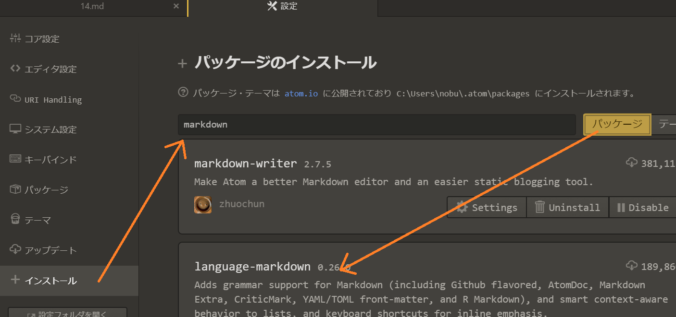Open エディタ設定 in the sidebar
This screenshot has width=676, height=317.
click(69, 69)
